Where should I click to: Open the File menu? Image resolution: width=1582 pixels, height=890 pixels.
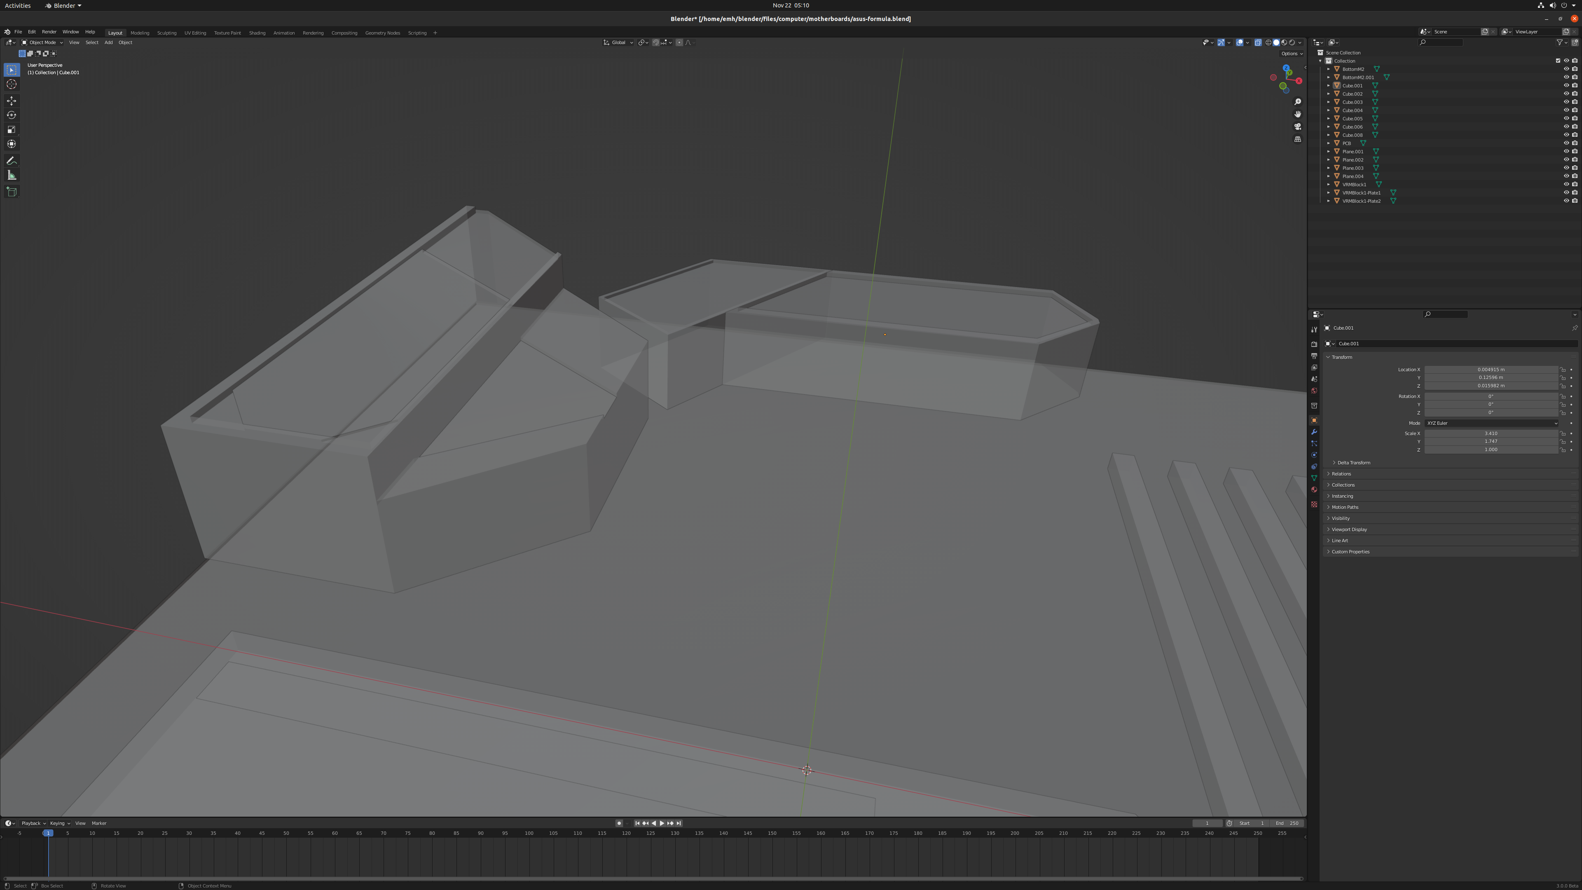[x=18, y=32]
